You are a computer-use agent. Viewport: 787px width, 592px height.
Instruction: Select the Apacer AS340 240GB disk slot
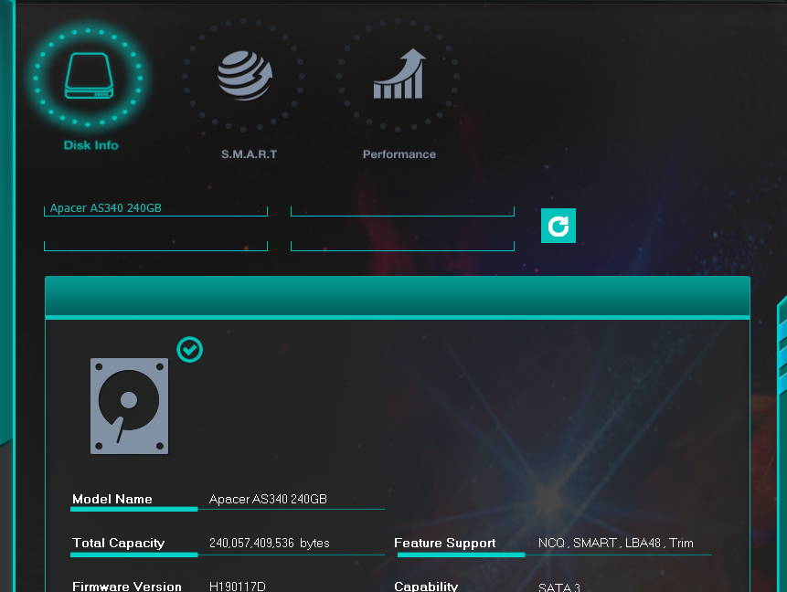pos(155,209)
